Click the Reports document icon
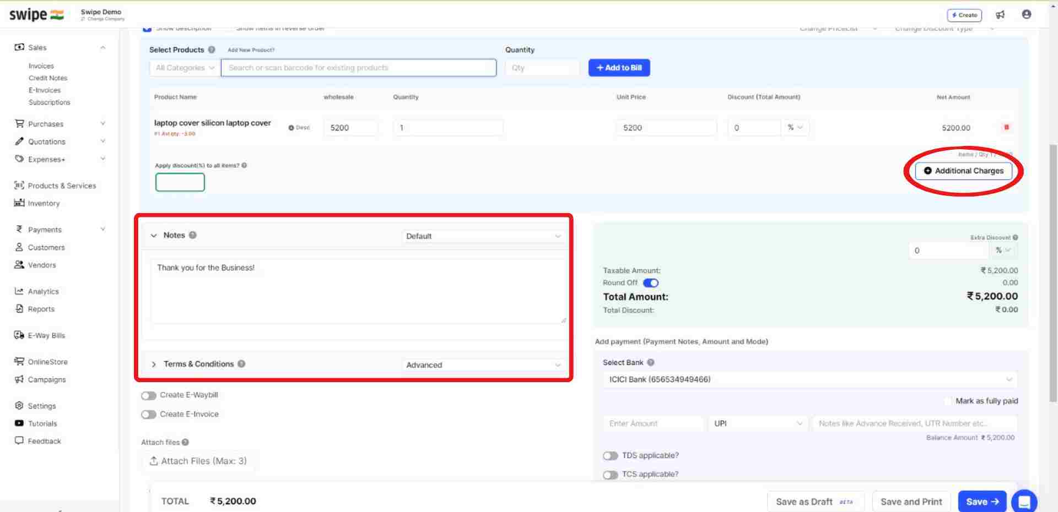Screen dimensions: 1058x512 (x=19, y=309)
